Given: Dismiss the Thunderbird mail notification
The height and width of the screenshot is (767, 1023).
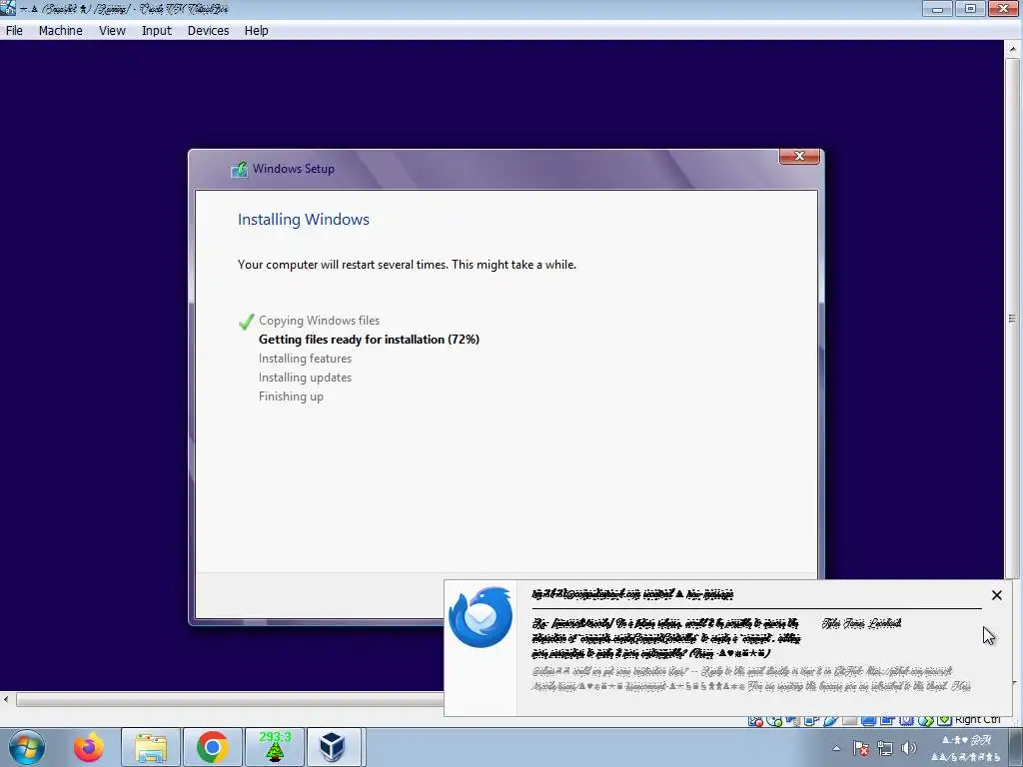Looking at the screenshot, I should pos(996,595).
